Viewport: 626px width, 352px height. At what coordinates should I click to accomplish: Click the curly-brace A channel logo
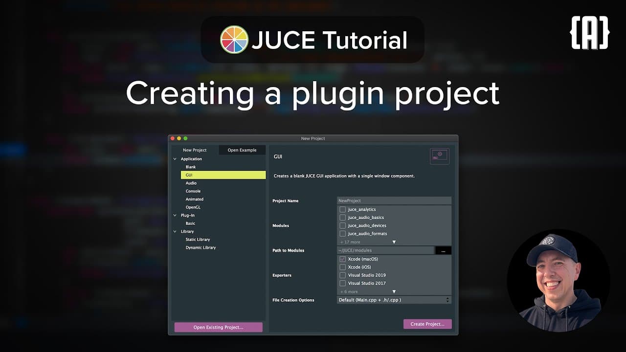(590, 33)
